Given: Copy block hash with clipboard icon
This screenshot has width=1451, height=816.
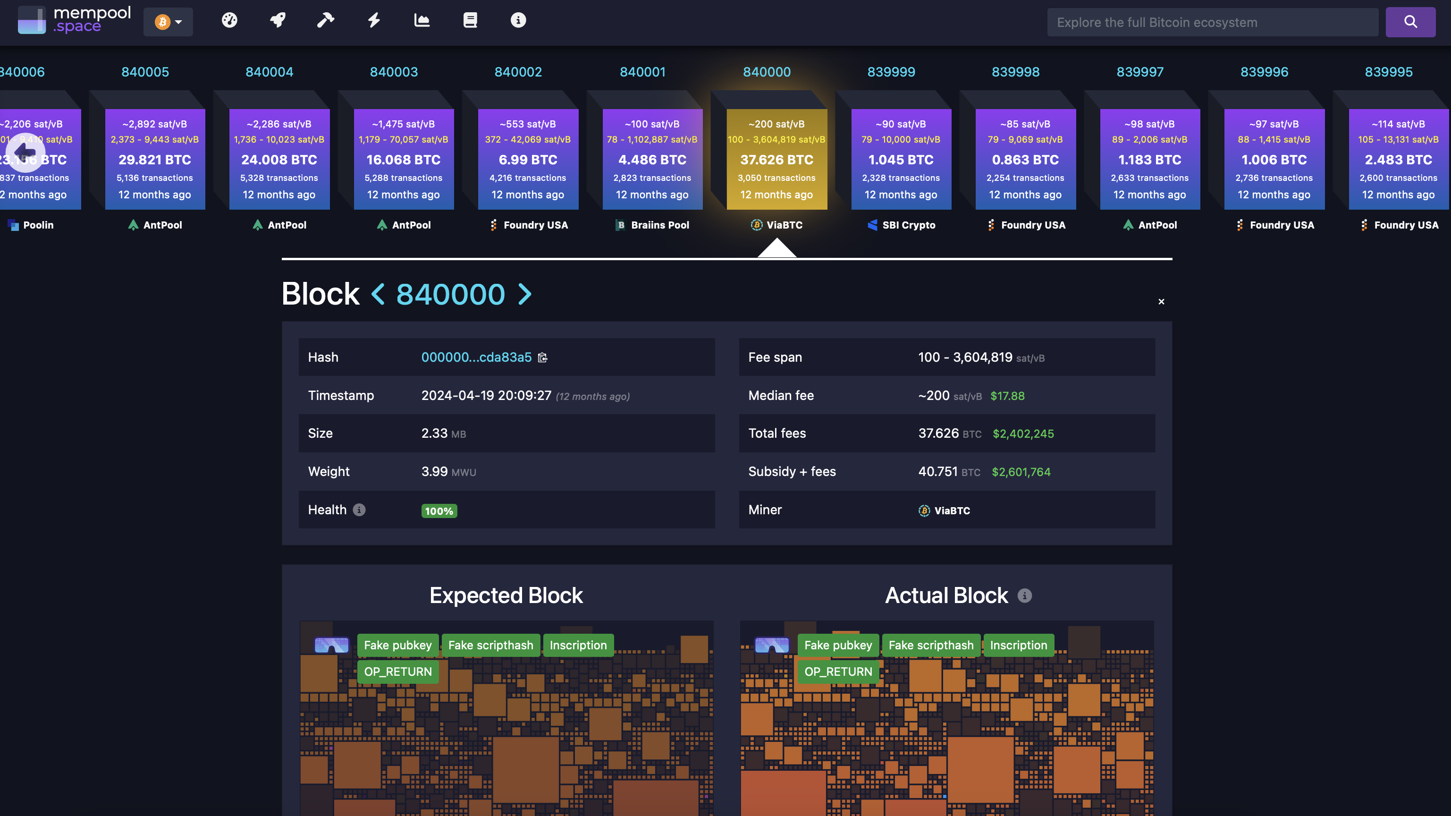Looking at the screenshot, I should click(x=542, y=357).
